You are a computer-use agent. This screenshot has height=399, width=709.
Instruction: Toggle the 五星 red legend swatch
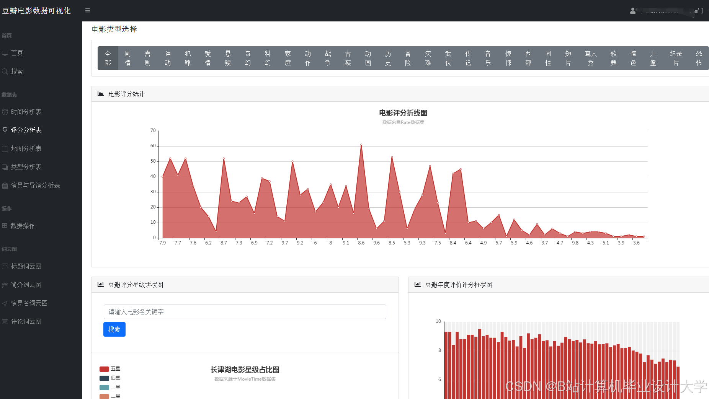click(x=104, y=369)
